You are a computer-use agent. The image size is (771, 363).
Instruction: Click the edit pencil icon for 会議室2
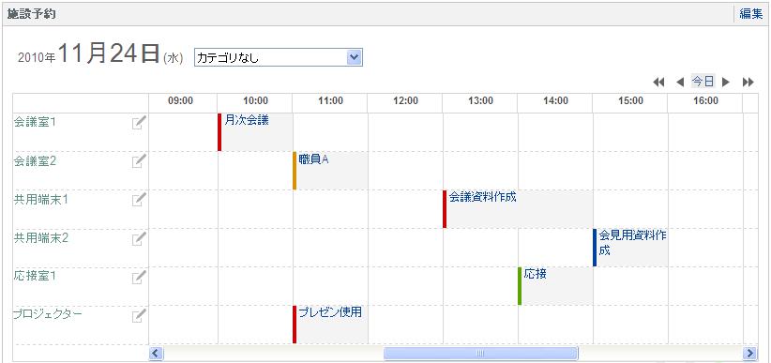139,160
